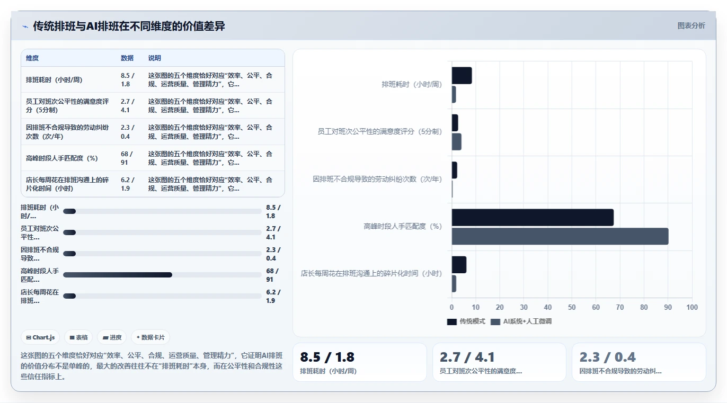Screen dimensions: 727x403
Task: Click the 2.7 / 4.1 data card
Action: 499,362
